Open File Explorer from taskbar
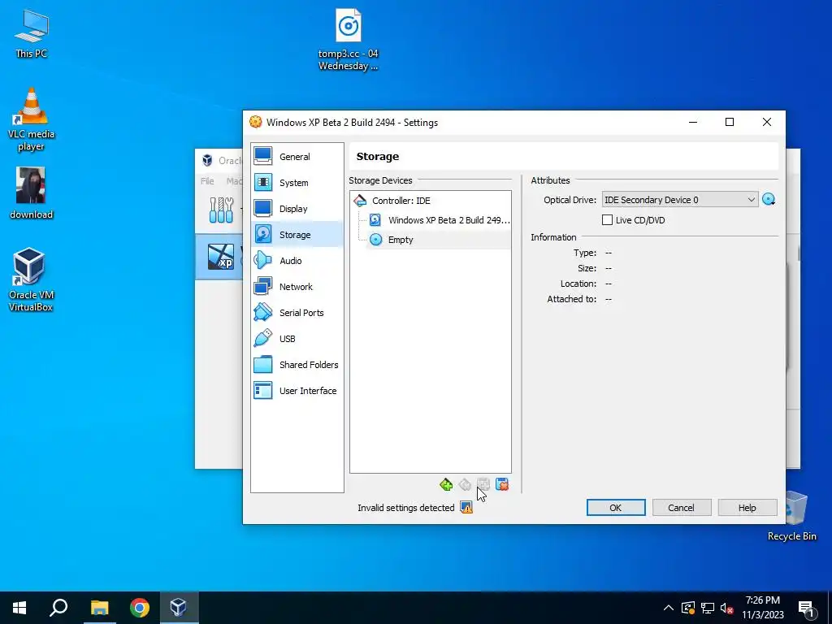The height and width of the screenshot is (624, 832). tap(99, 608)
